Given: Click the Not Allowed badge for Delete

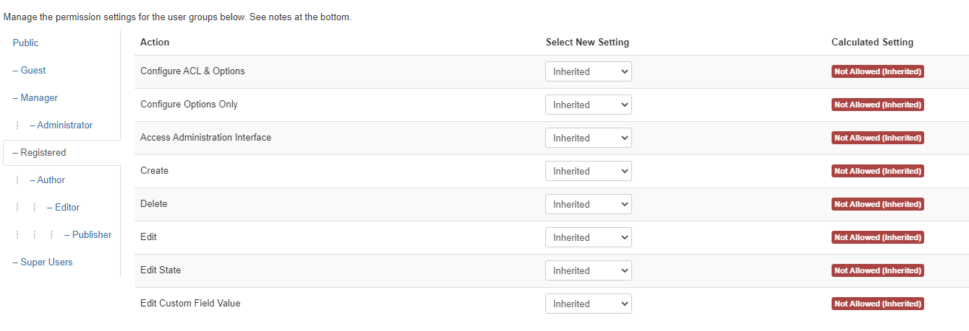Looking at the screenshot, I should (877, 205).
